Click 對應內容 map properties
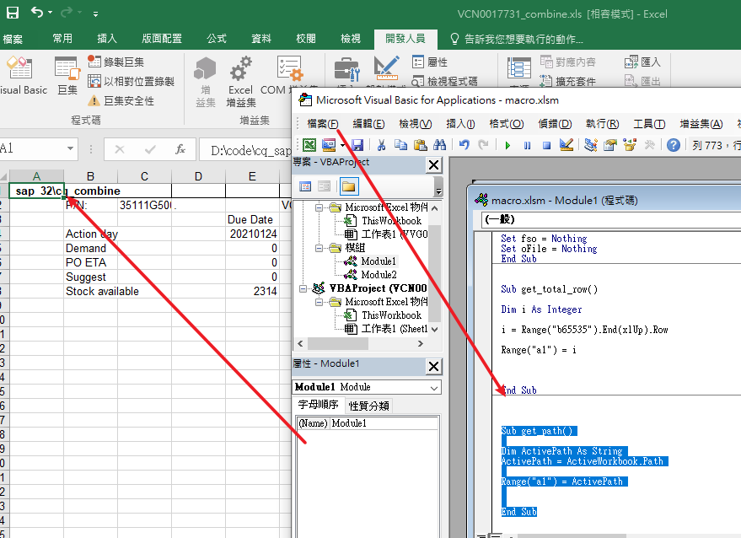 point(568,62)
